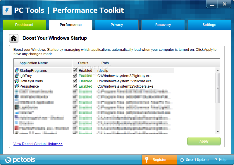The image size is (234, 165).
Task: Toggle the HotKeysCmds enabled checkbox
Action: [x=75, y=81]
